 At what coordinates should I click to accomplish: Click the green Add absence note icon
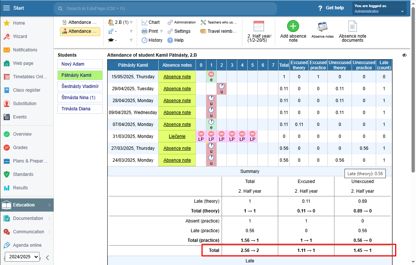click(293, 26)
